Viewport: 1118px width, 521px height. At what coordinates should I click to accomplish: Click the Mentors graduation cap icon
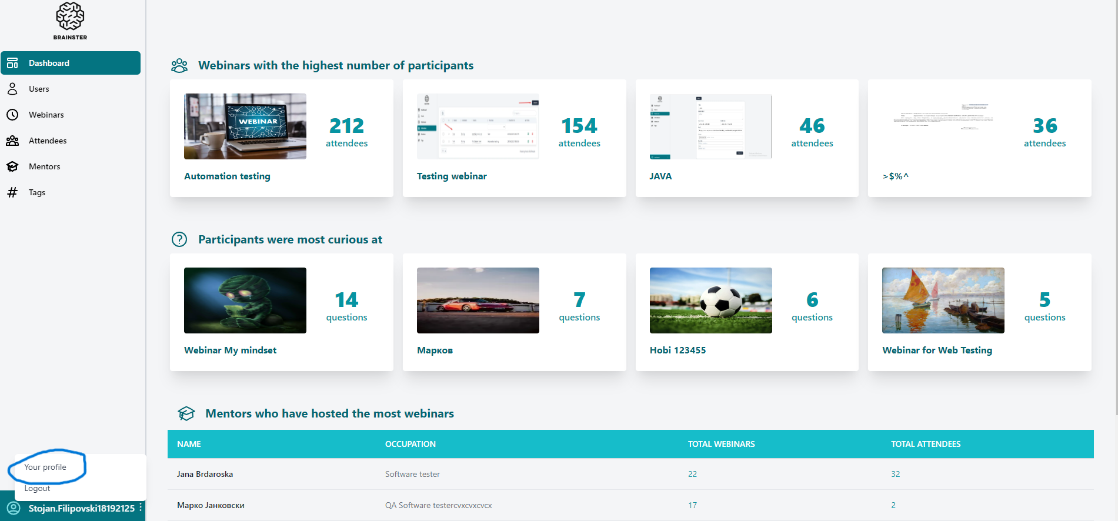point(12,166)
